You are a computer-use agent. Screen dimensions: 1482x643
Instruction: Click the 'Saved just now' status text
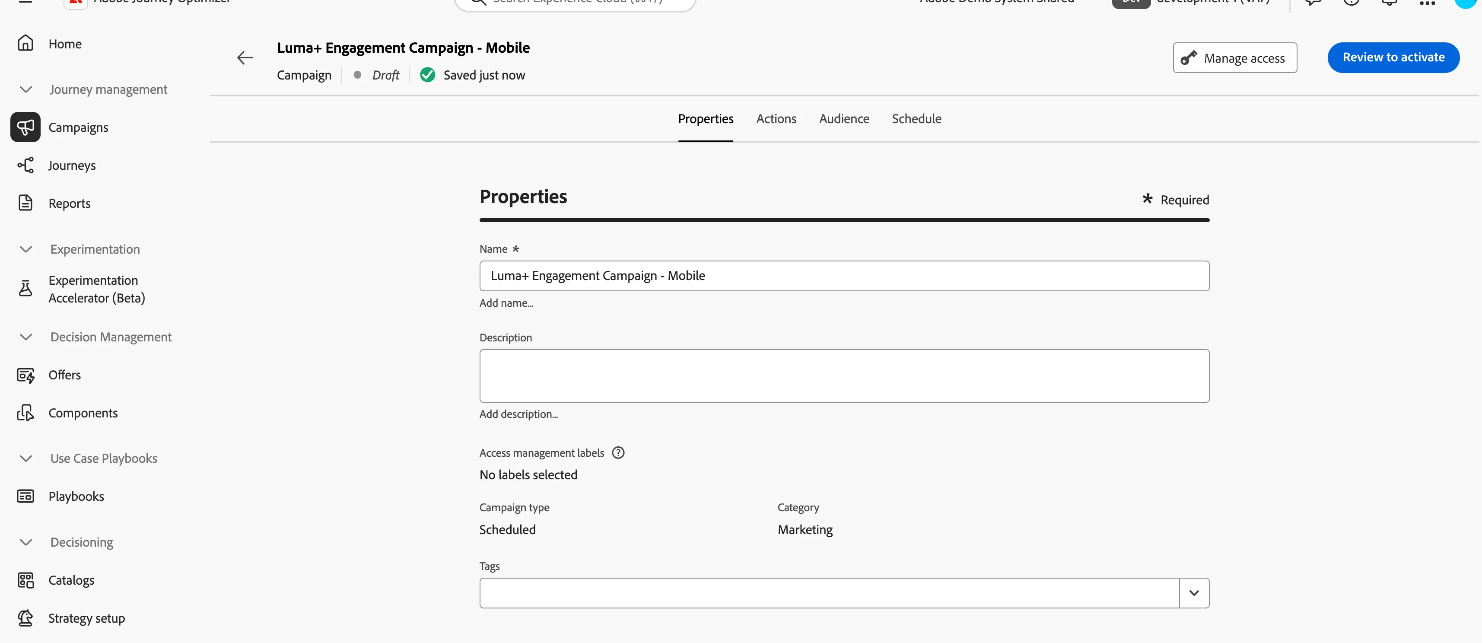pyautogui.click(x=484, y=75)
